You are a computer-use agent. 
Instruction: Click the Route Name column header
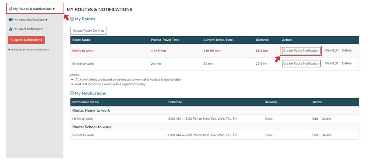[82, 40]
